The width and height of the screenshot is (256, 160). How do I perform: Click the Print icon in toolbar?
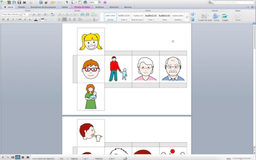(x=24, y=2)
